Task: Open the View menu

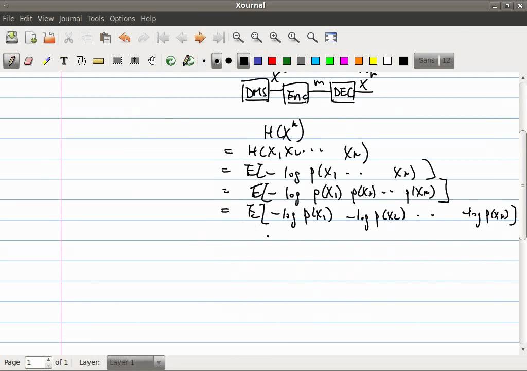Action: pos(45,19)
